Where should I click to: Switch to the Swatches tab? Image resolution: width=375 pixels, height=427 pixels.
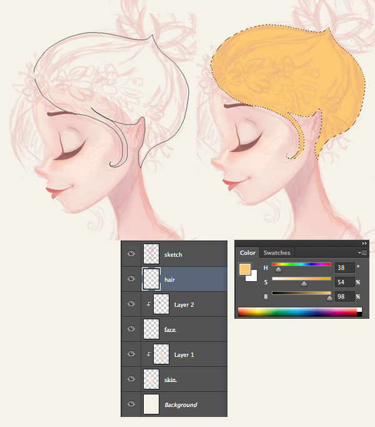277,253
